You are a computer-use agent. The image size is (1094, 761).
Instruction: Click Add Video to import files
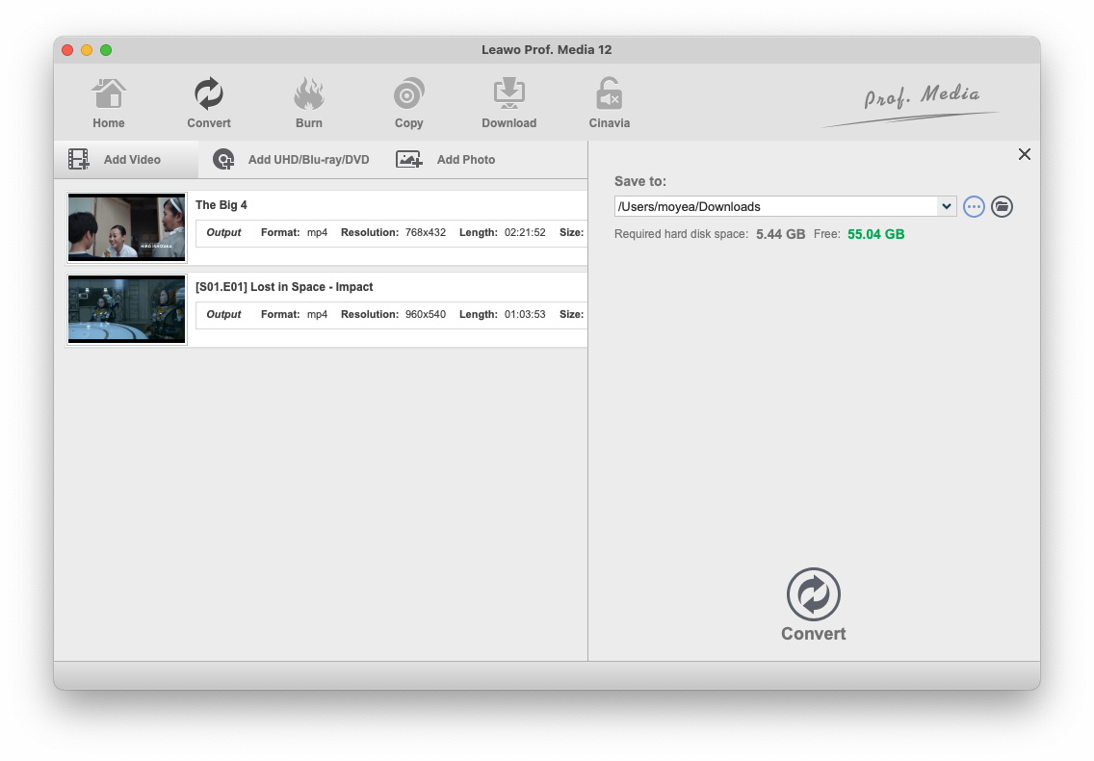116,160
